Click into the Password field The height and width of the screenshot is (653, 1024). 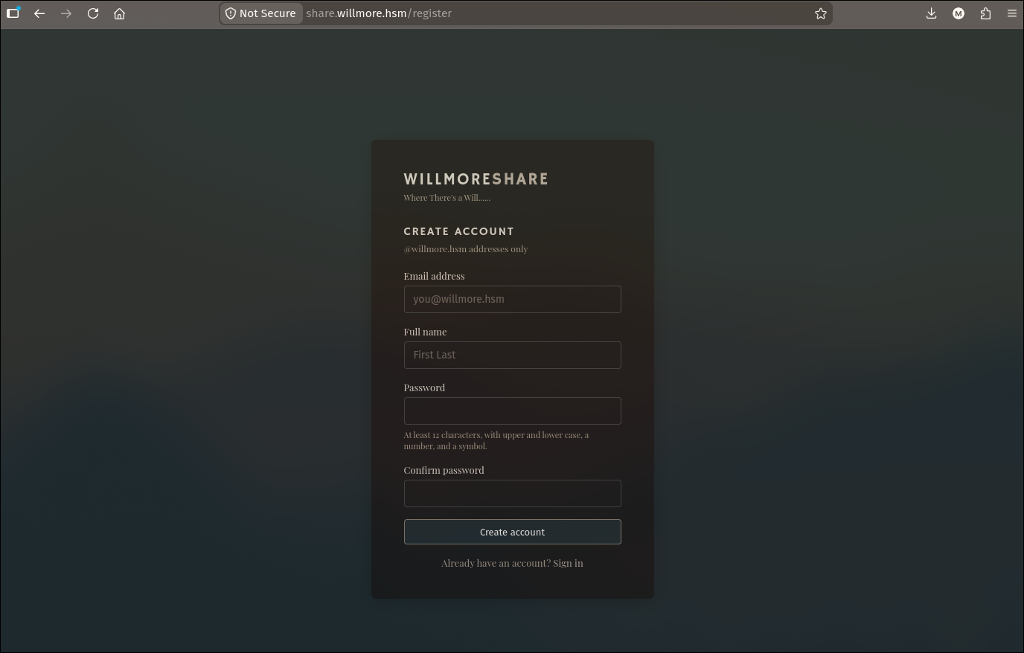(x=512, y=411)
